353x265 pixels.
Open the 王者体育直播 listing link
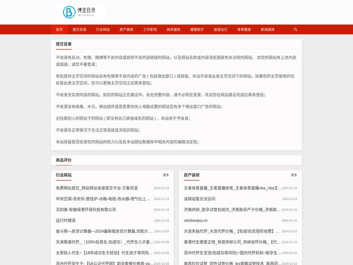coord(233,188)
